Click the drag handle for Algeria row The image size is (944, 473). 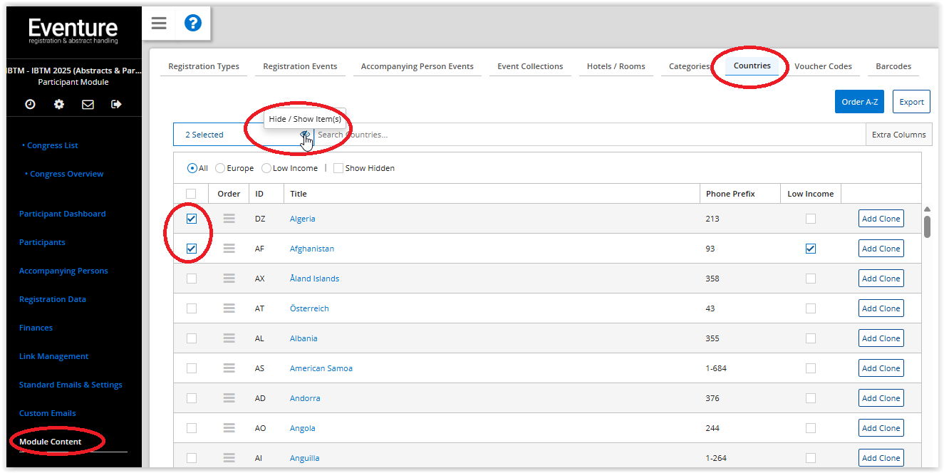[229, 219]
